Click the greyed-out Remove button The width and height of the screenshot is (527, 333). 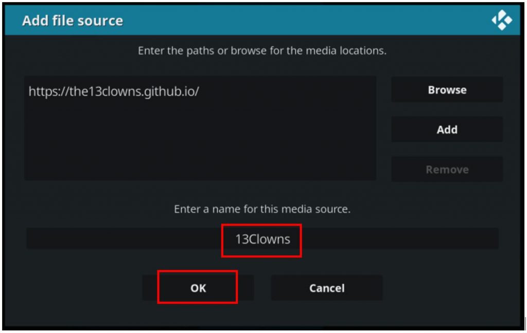(447, 169)
